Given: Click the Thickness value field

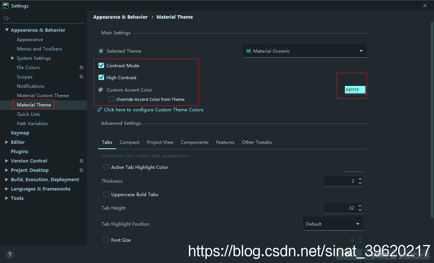Looking at the screenshot, I should pyautogui.click(x=340, y=181).
